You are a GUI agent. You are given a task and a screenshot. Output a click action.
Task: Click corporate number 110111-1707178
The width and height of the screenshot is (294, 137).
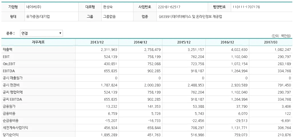(246, 7)
